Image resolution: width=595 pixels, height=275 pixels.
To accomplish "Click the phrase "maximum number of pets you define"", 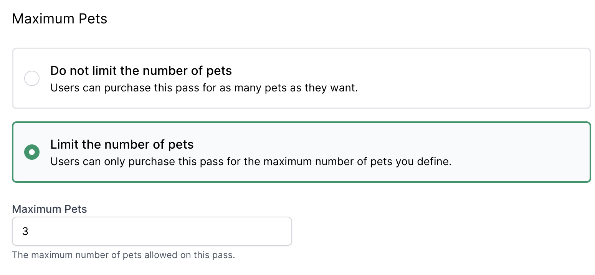I will click(x=363, y=162).
